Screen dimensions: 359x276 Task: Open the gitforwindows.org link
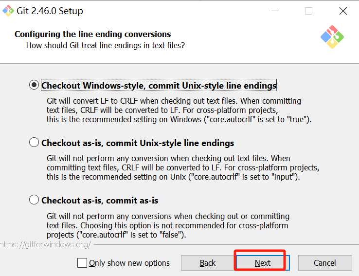tap(46, 244)
